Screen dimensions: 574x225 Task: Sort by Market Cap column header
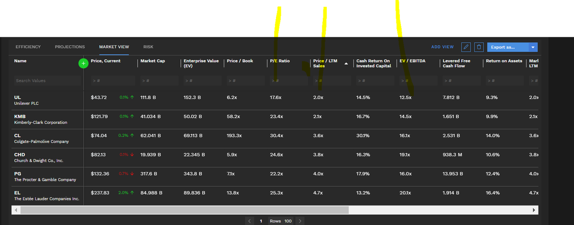tap(152, 61)
